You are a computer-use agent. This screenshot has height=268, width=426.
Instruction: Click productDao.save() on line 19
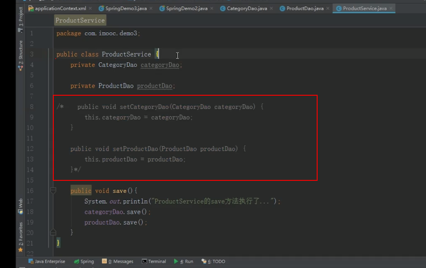(114, 223)
